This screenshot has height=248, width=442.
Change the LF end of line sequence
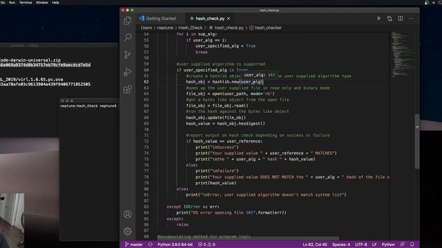click(374, 245)
